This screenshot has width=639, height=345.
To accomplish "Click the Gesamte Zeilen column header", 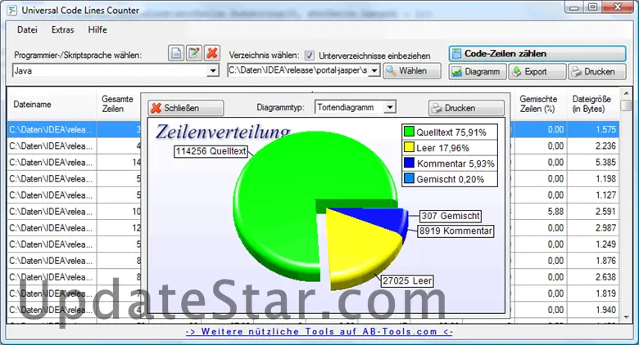I will (x=117, y=104).
